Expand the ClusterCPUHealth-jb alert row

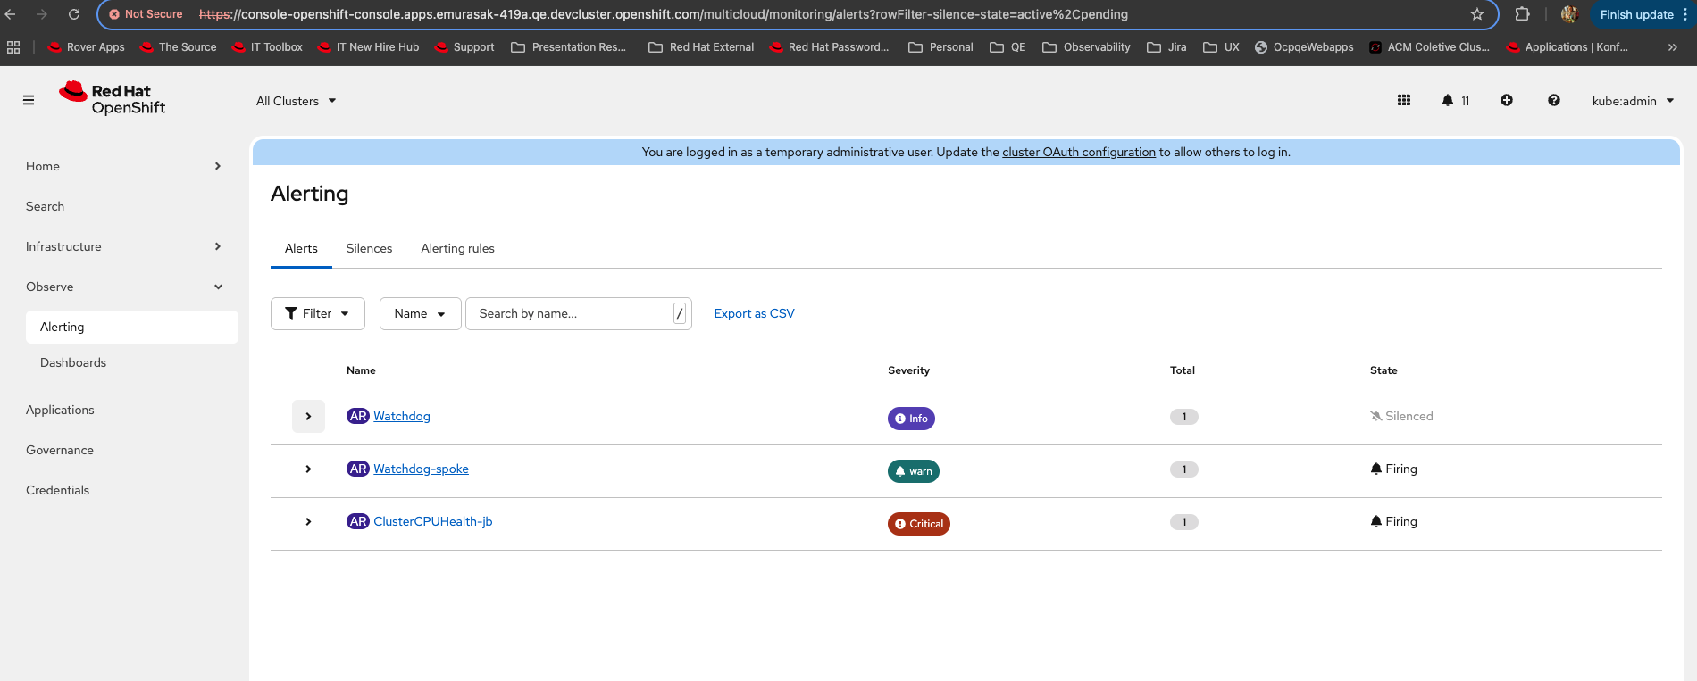click(308, 521)
